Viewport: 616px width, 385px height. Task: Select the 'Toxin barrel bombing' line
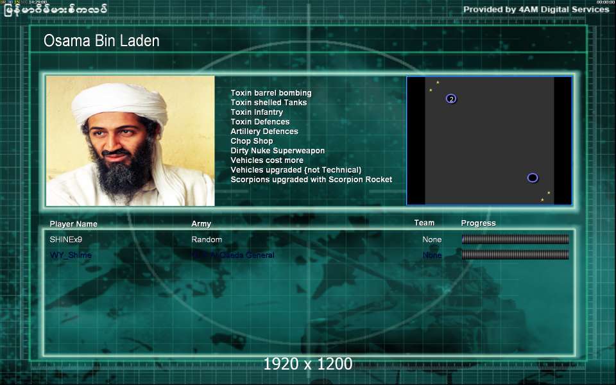coord(271,93)
